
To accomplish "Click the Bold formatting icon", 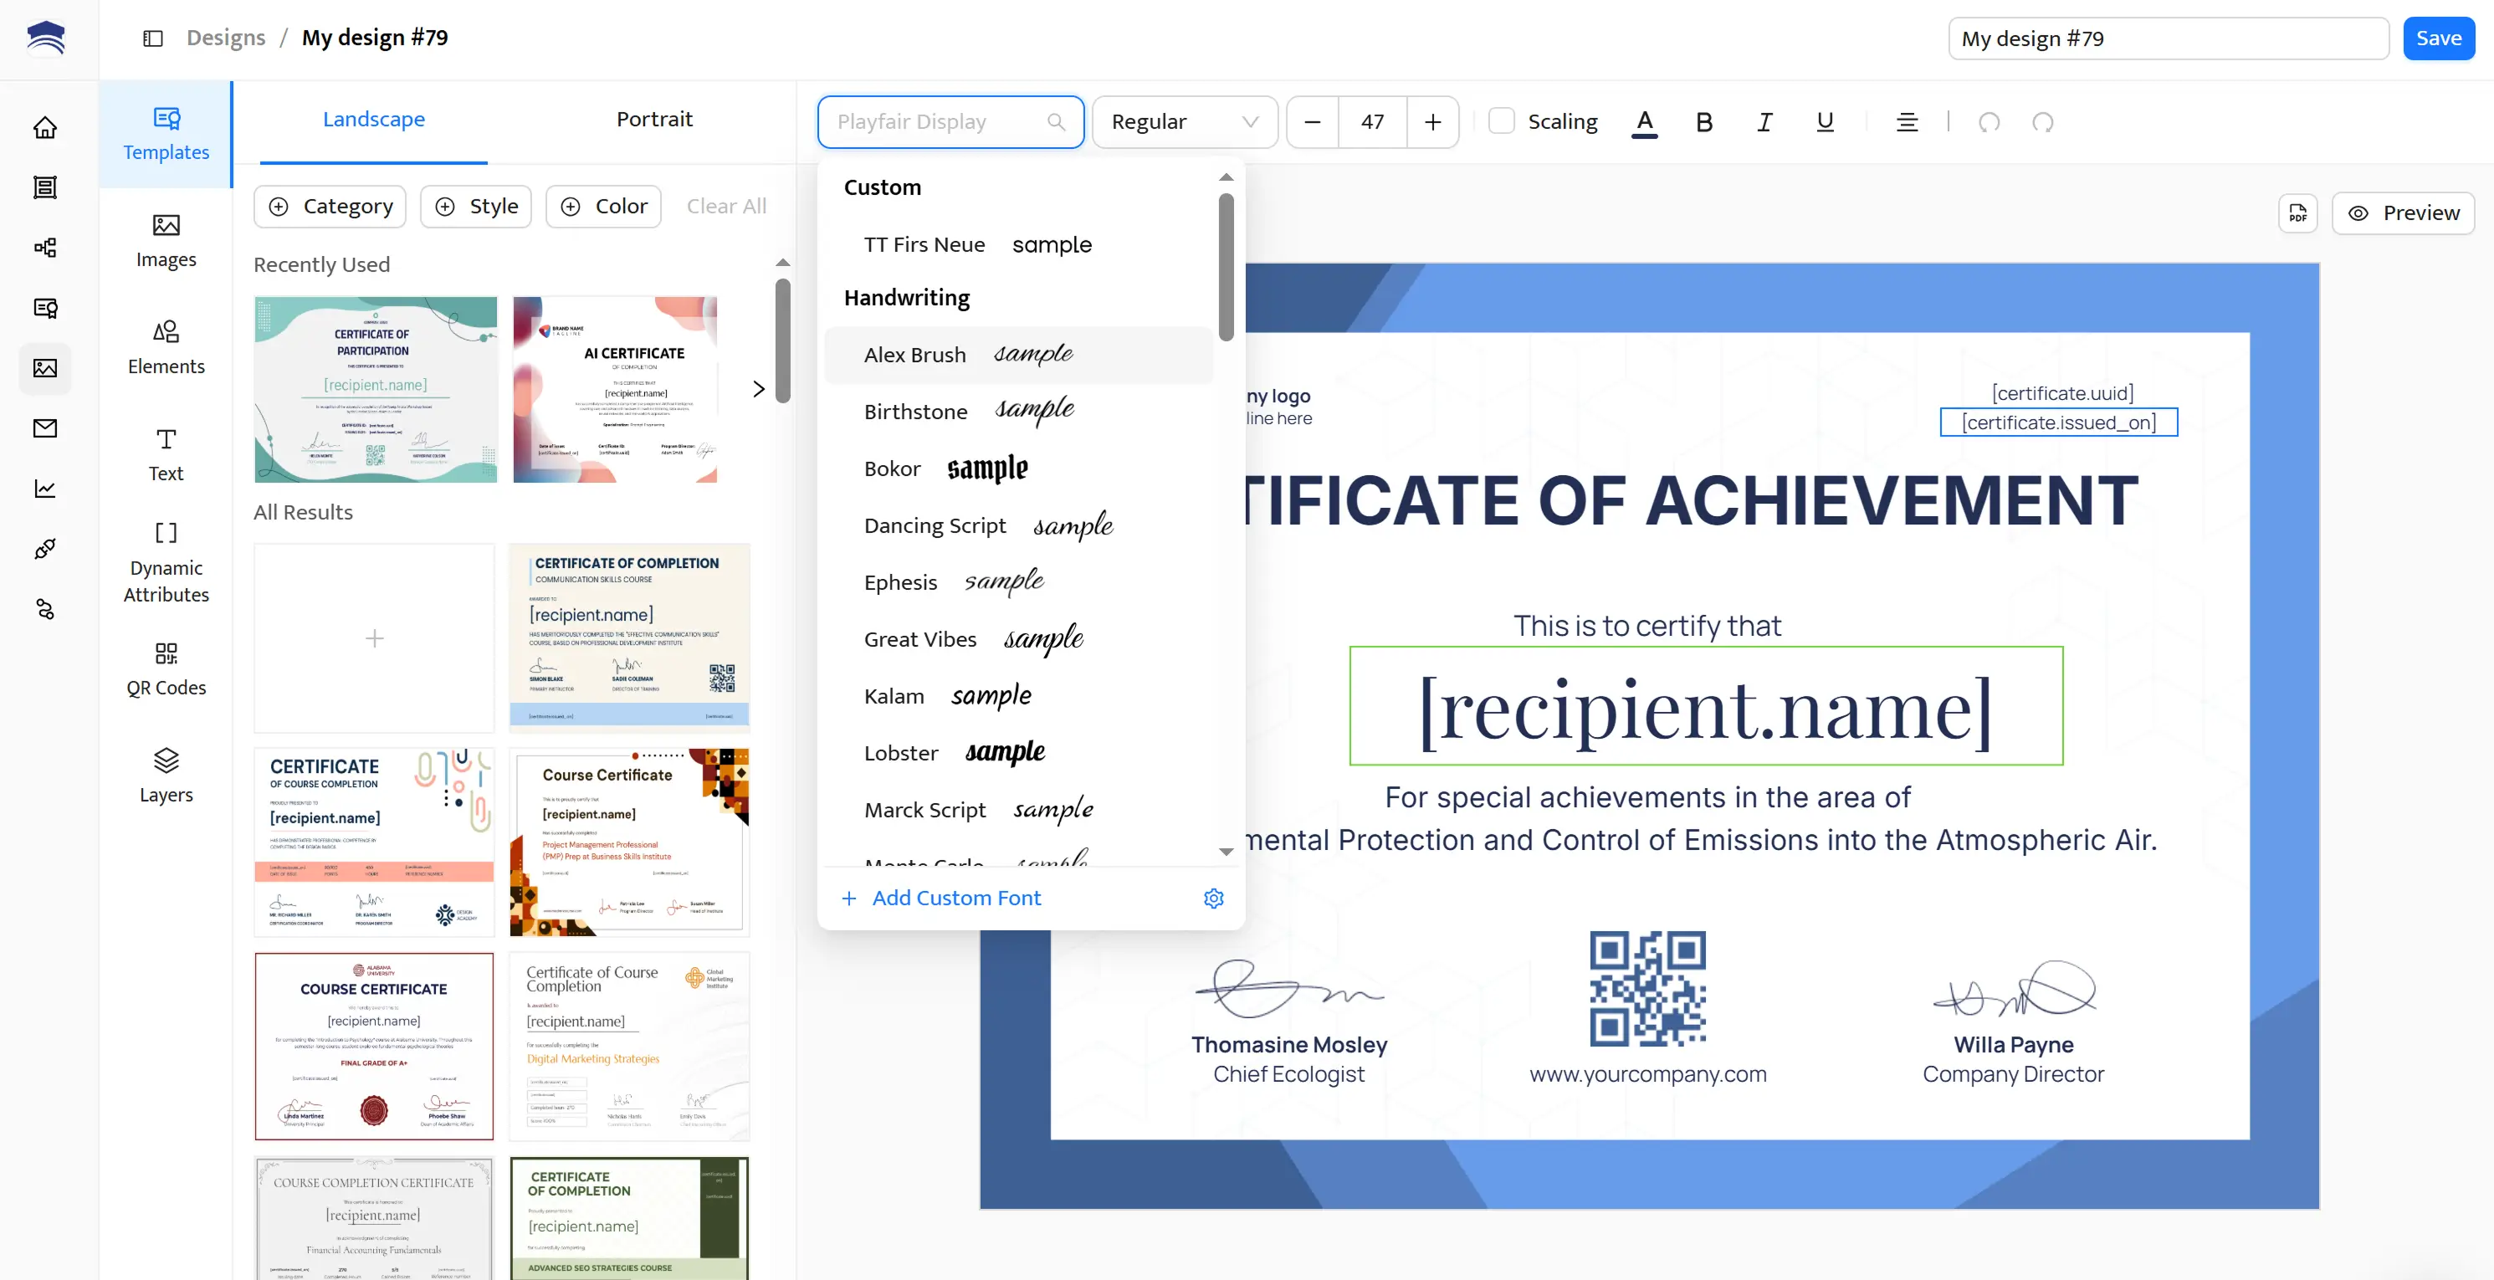I will 1704,122.
